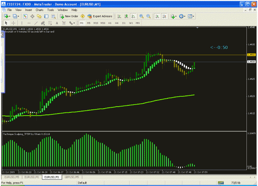Select the Crosshair tool

(13, 23)
